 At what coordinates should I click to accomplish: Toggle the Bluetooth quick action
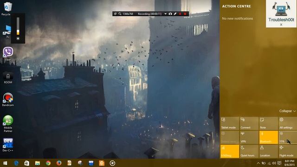point(268,137)
